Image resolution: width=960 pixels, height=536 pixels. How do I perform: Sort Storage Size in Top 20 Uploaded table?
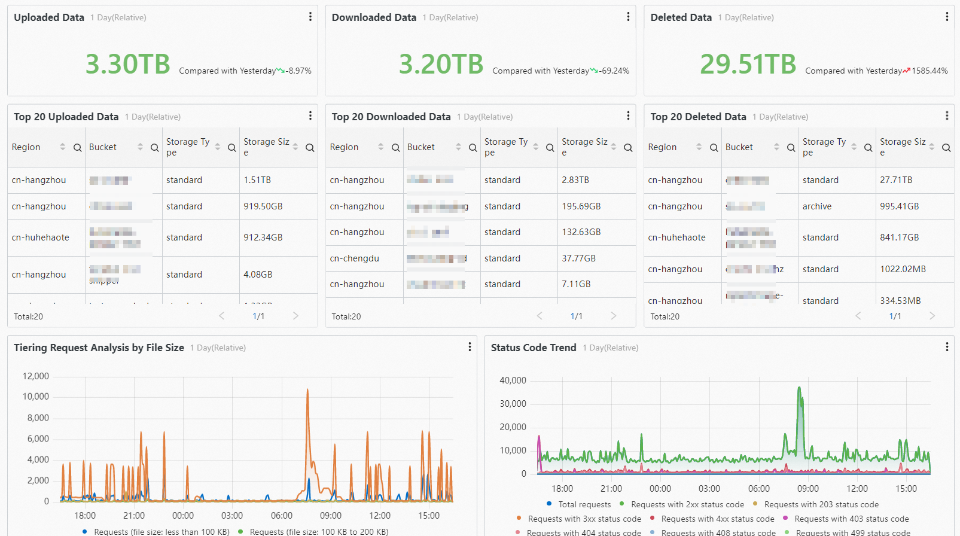tap(295, 147)
